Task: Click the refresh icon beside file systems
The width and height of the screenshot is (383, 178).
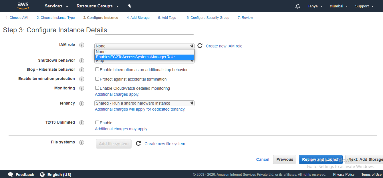Action: [x=138, y=143]
